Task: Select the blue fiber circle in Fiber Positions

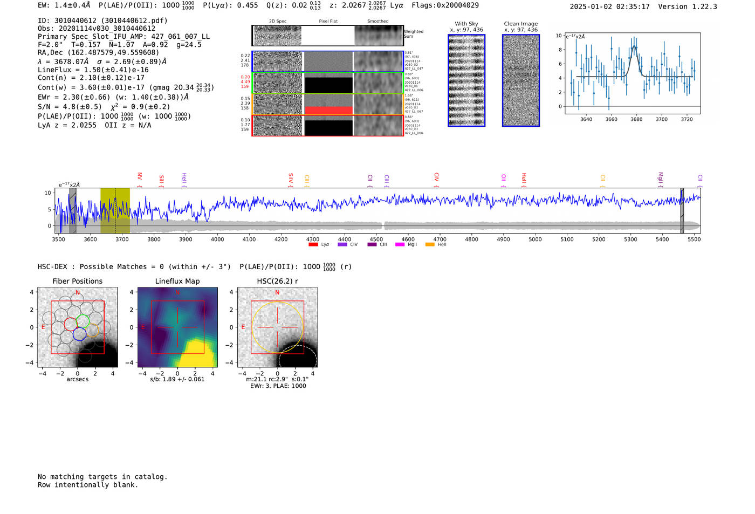Action: pyautogui.click(x=79, y=334)
